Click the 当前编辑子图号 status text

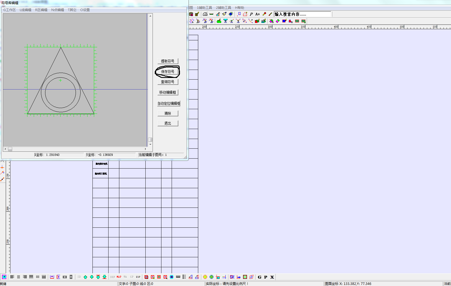(x=153, y=155)
